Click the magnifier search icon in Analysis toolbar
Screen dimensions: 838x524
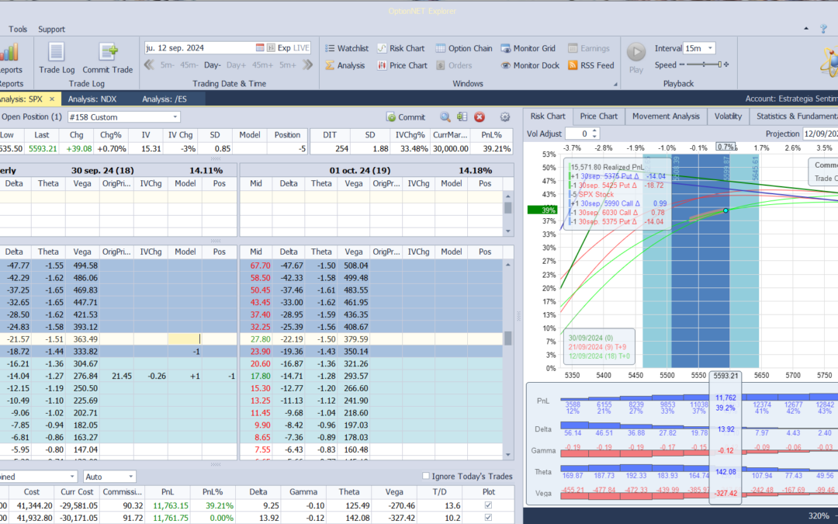[445, 117]
